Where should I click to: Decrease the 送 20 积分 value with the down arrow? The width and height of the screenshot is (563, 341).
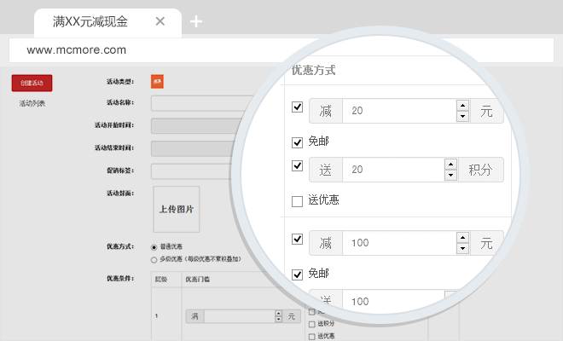[x=450, y=175]
